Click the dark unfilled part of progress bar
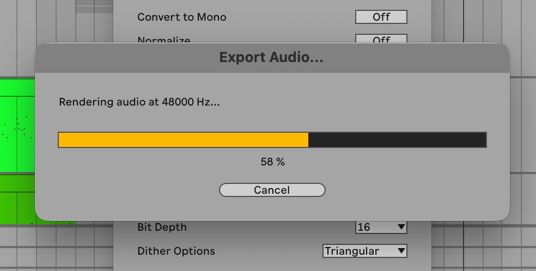 click(397, 140)
